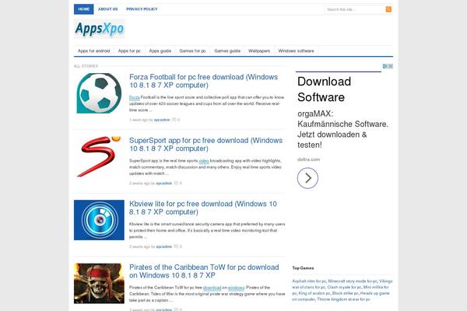
Task: Select Games guide category
Action: click(227, 51)
